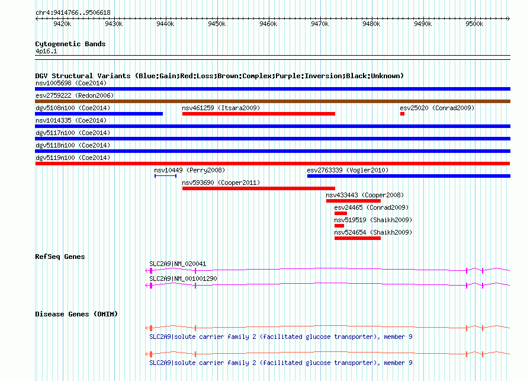Open esv24465 (Conrad2009) variant label
This screenshot has height=381, width=527.
(x=371, y=207)
